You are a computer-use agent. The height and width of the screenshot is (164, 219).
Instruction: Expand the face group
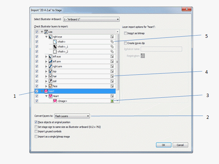tap(46, 86)
